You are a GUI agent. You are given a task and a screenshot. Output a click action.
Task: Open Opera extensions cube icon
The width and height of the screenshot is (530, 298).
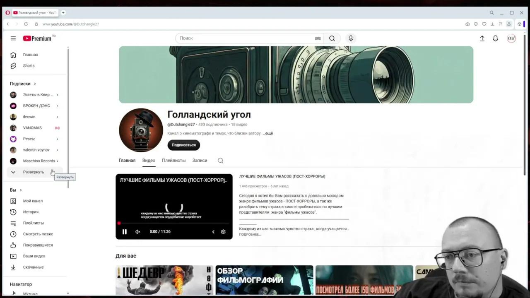[x=519, y=24]
